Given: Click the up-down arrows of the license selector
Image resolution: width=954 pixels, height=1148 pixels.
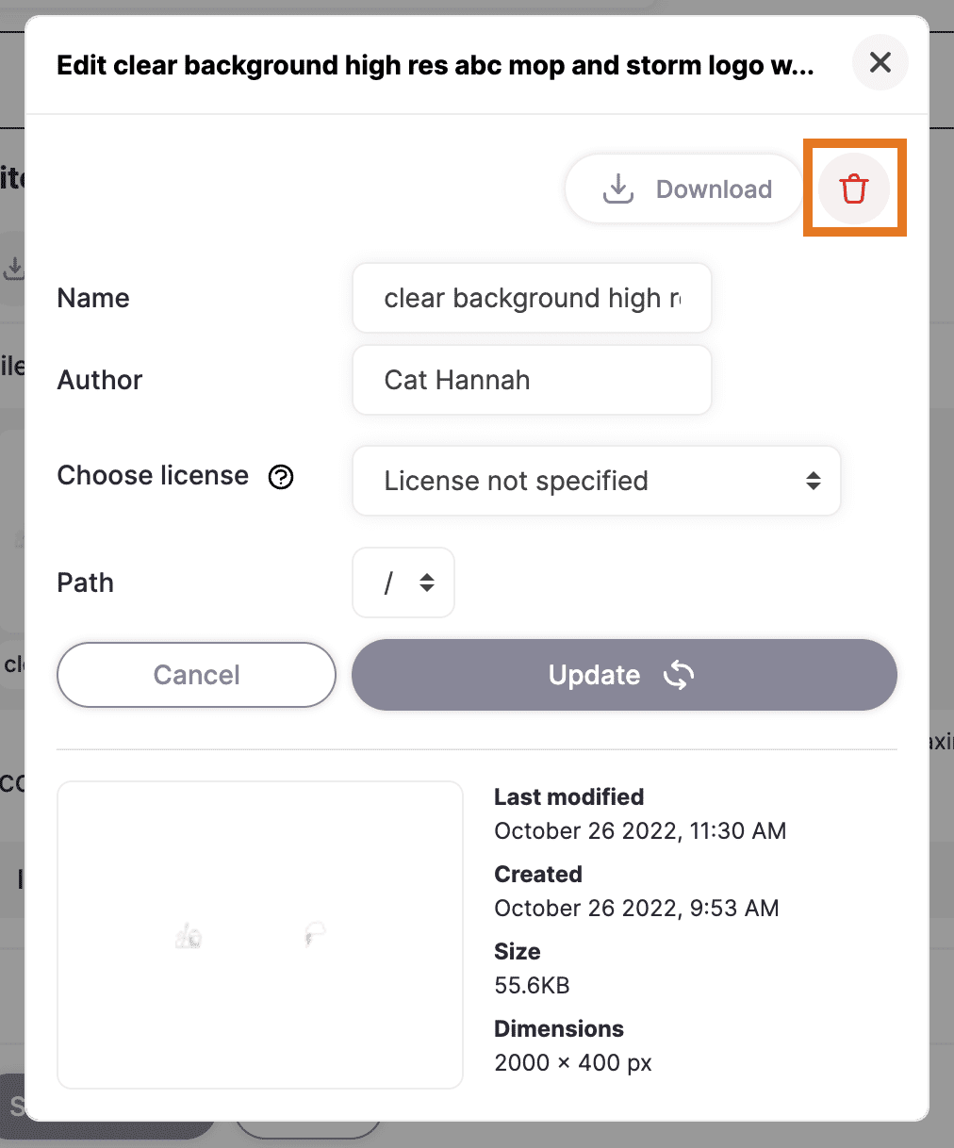Looking at the screenshot, I should [x=813, y=481].
